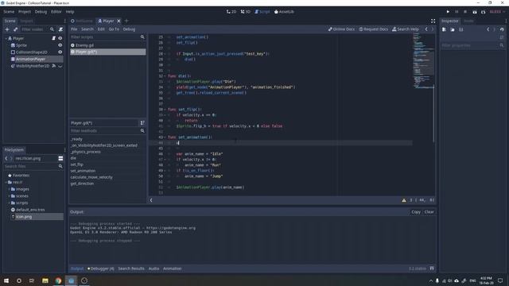The width and height of the screenshot is (509, 286).
Task: Toggle visibility of the Sprite node
Action: click(60, 45)
